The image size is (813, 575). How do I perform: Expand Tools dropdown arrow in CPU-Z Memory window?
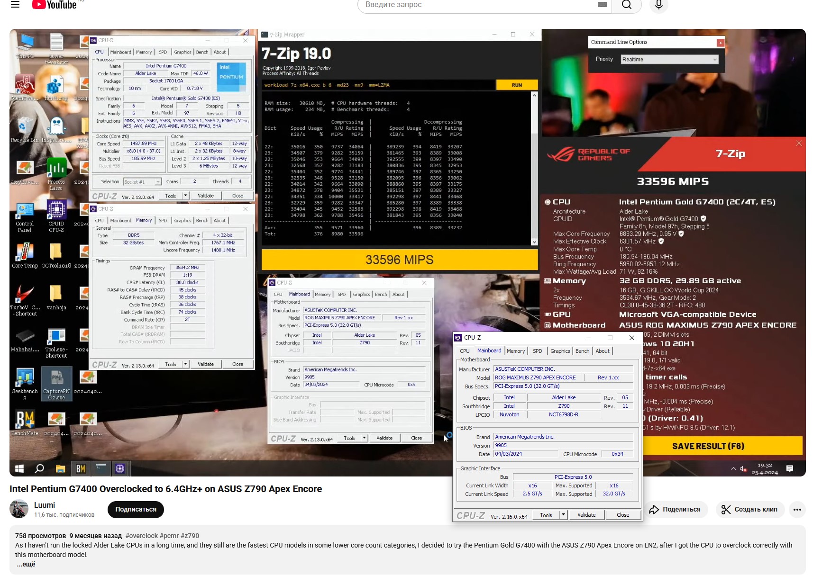pos(186,364)
